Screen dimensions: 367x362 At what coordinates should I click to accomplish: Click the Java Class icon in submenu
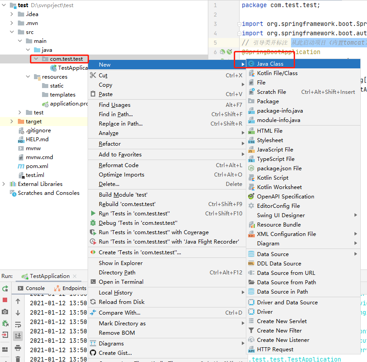[251, 63]
